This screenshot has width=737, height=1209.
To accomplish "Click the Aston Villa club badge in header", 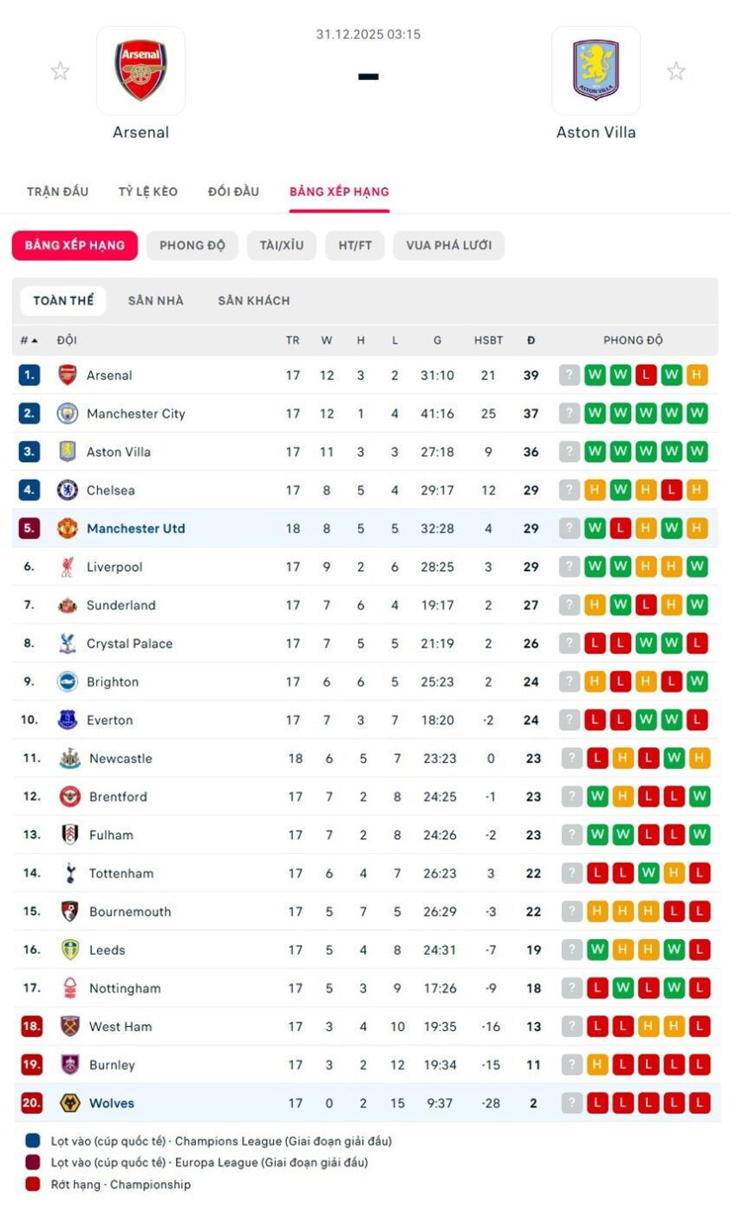I will tap(597, 70).
